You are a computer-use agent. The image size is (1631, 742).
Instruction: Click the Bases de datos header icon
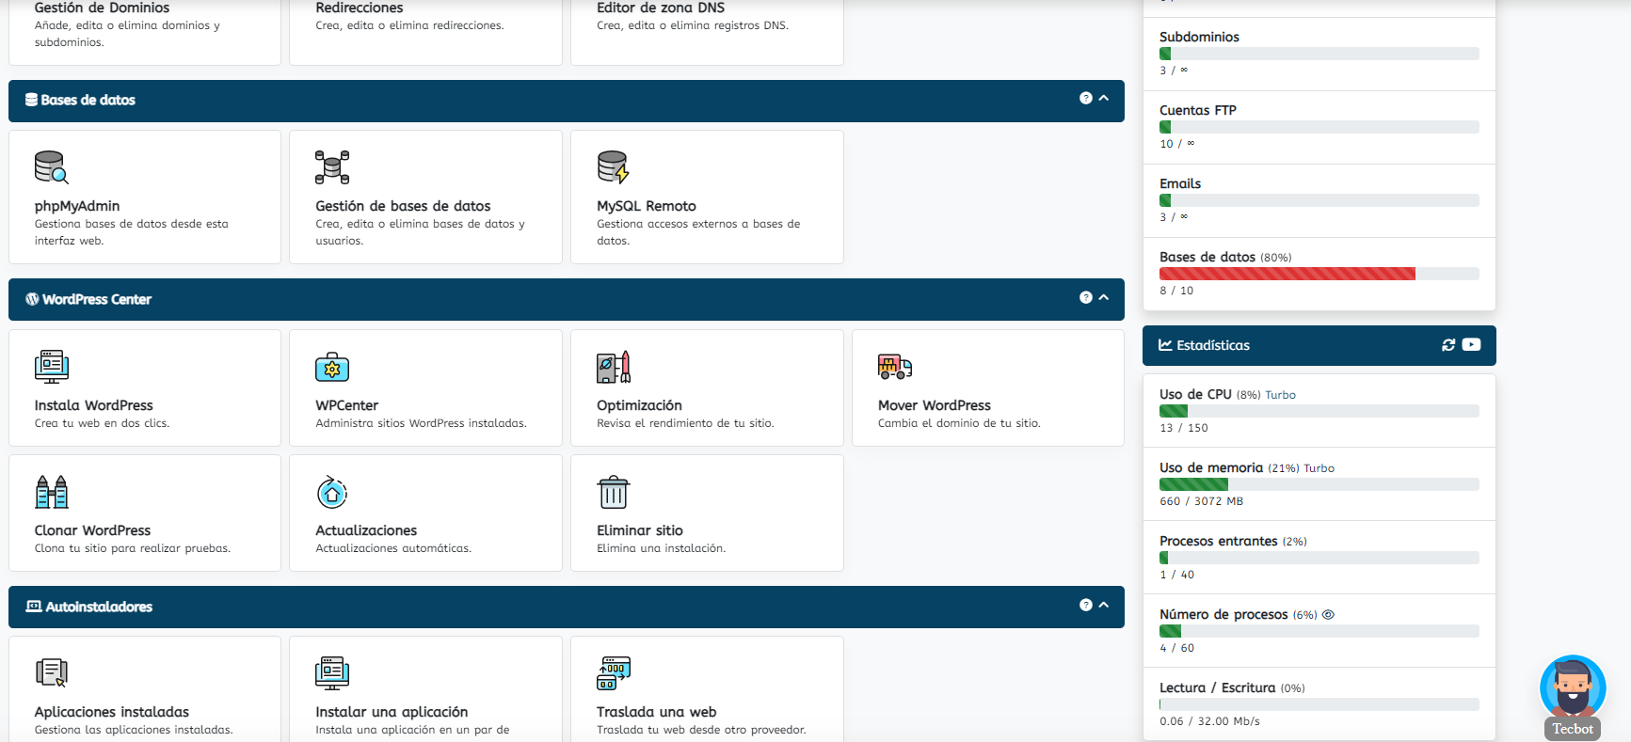coord(31,100)
